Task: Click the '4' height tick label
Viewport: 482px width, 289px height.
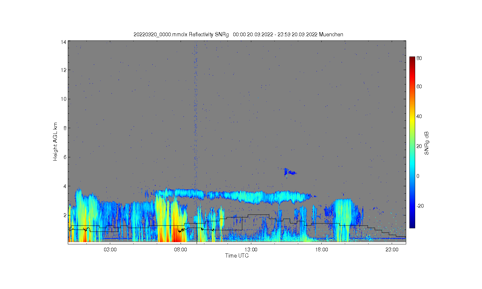Action: [x=65, y=186]
